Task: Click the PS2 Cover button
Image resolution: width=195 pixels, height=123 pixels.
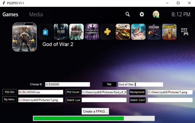Action: click(x=73, y=92)
